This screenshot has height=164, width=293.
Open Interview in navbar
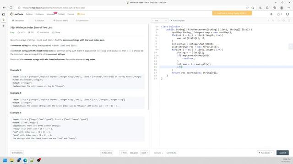coord(51,14)
